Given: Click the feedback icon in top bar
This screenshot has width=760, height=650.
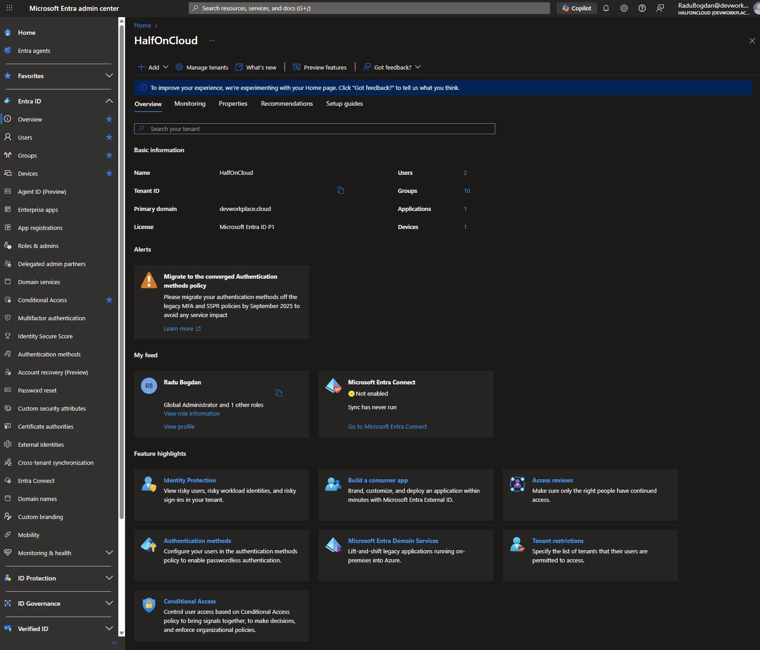Looking at the screenshot, I should (660, 8).
